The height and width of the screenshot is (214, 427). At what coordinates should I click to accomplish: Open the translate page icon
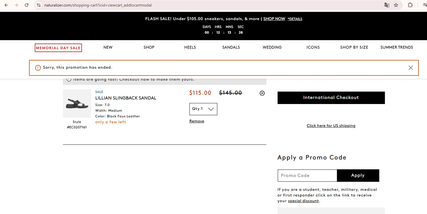(387, 5)
